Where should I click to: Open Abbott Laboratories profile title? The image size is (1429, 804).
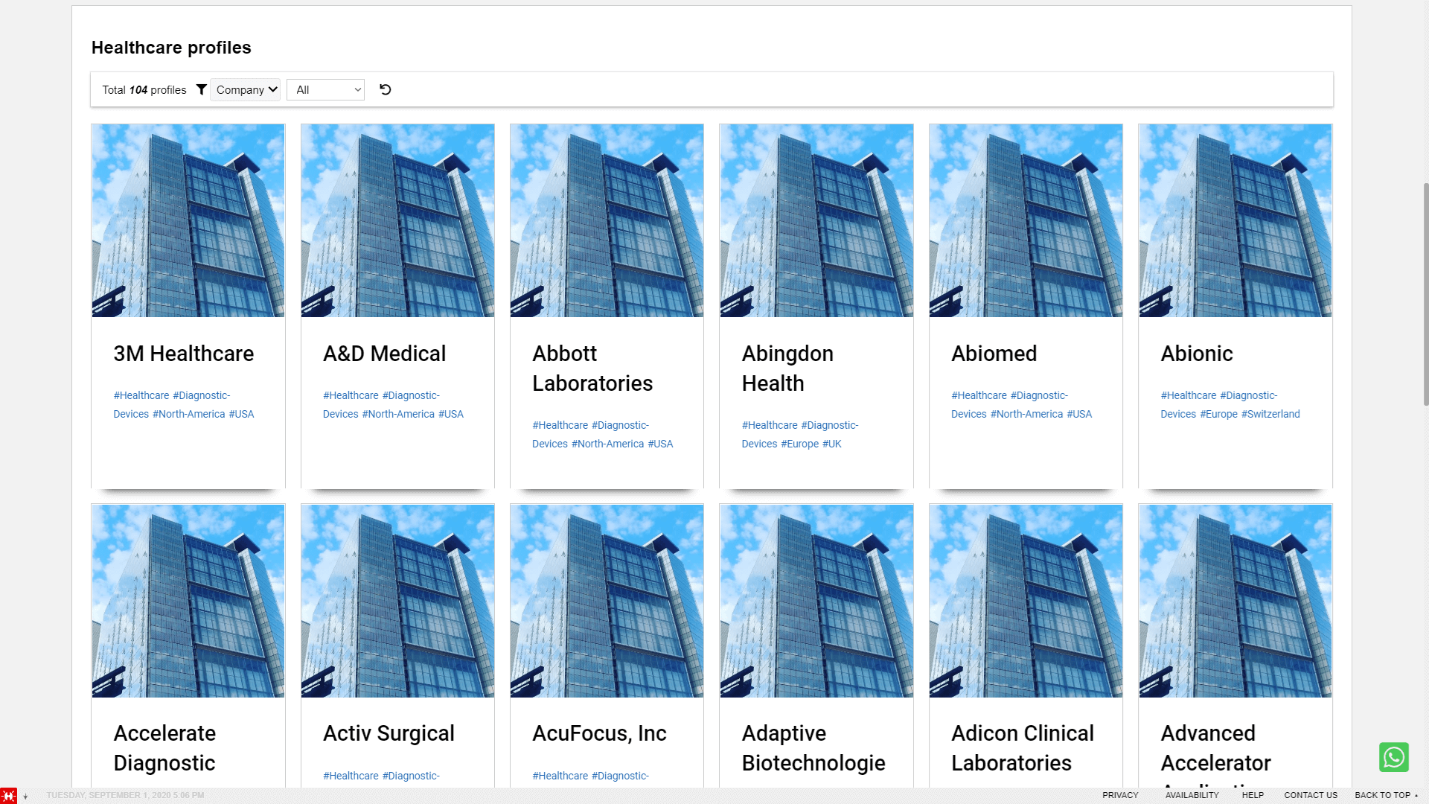(592, 368)
